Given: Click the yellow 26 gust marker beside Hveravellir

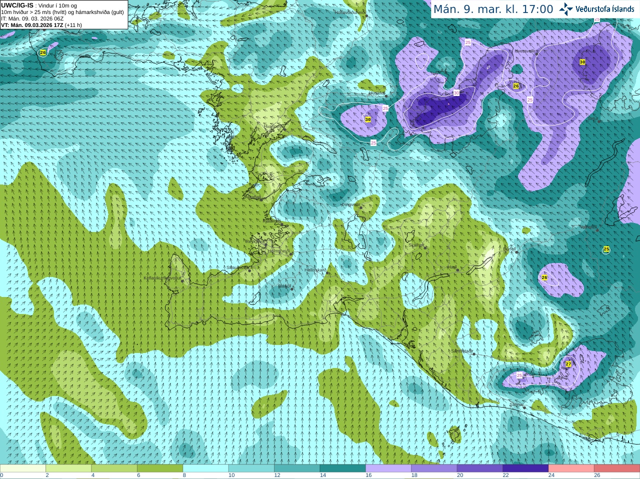Looking at the screenshot, I should coord(516,86).
